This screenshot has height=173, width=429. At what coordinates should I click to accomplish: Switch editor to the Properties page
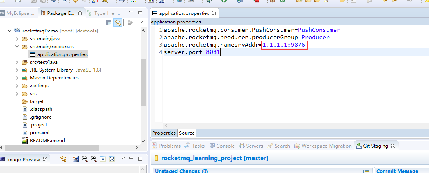point(164,133)
